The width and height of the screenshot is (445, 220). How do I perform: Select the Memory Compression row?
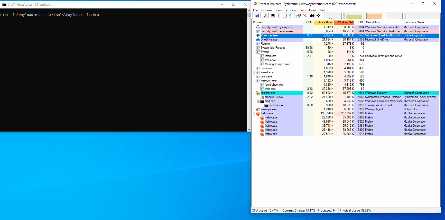point(346,64)
